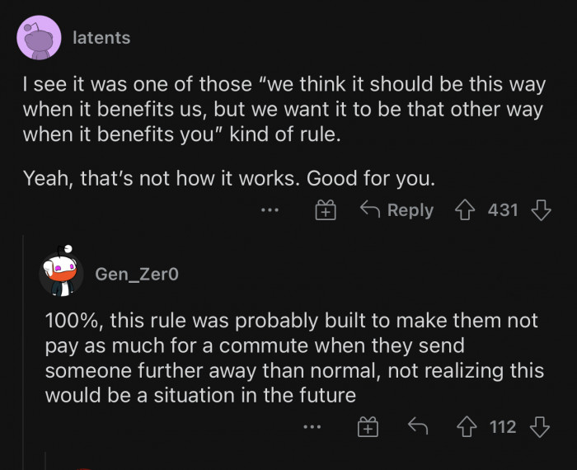Give an award to Gen_Zer0's comment

pyautogui.click(x=367, y=427)
